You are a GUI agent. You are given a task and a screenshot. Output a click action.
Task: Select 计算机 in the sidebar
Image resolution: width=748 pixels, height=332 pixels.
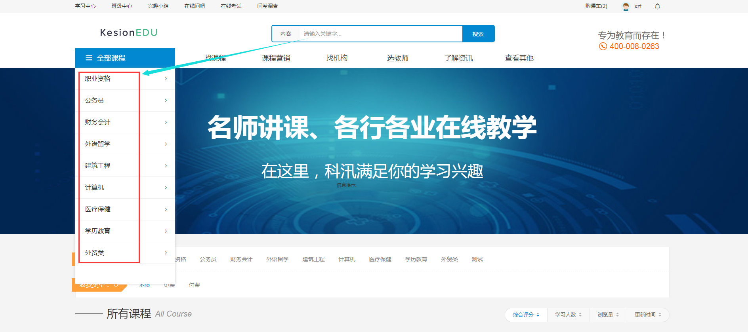pos(94,188)
